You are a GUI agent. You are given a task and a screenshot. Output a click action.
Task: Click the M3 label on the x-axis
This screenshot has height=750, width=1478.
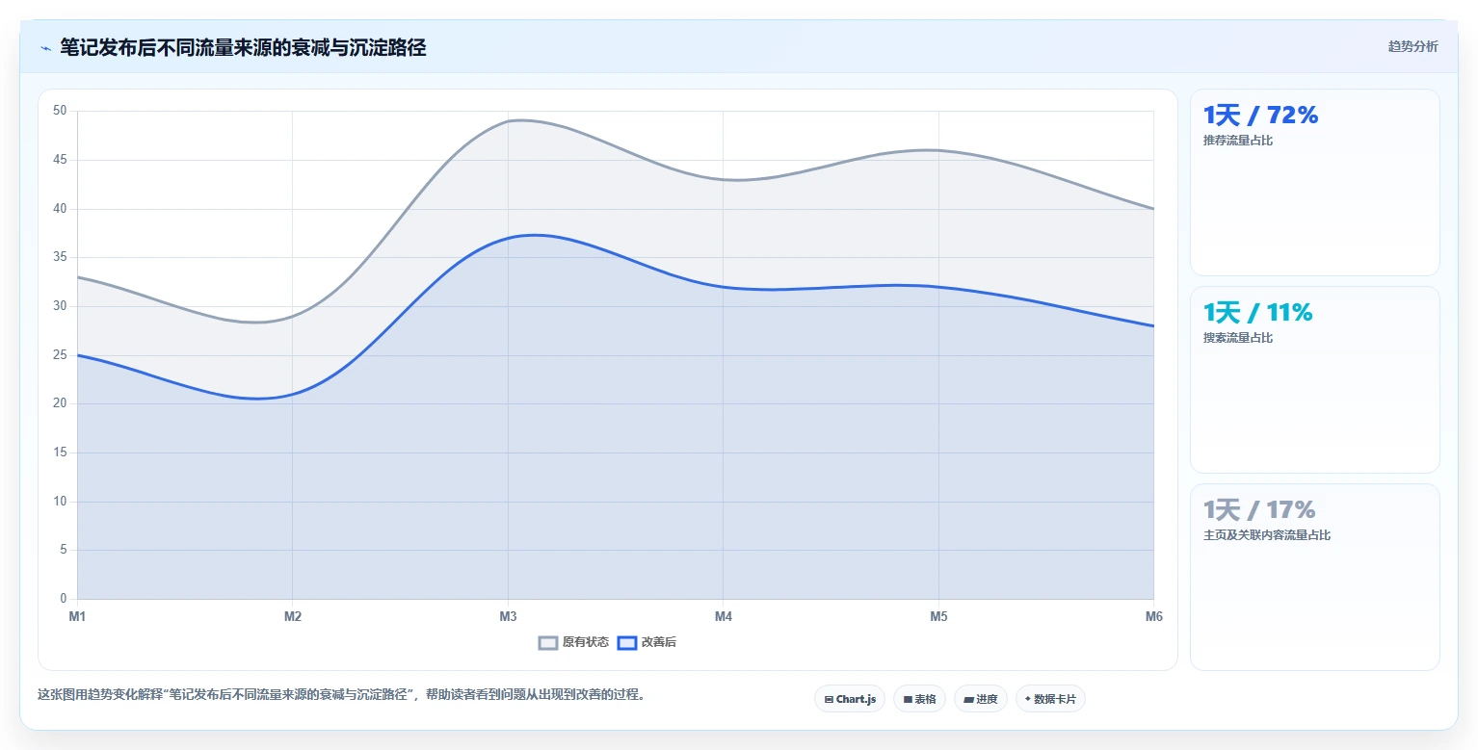point(508,617)
